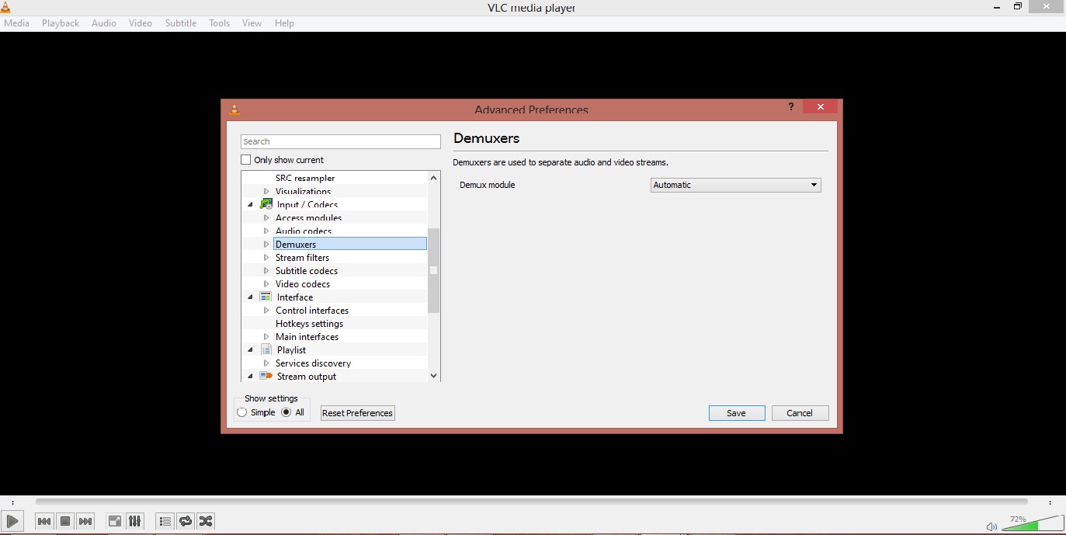
Task: Collapse the Interface tree node
Action: 250,297
